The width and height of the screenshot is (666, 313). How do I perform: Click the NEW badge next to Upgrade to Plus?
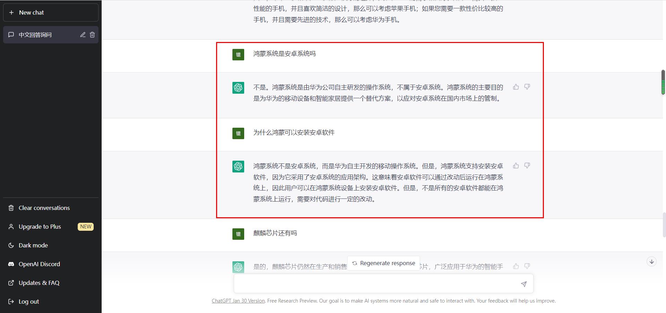coord(85,227)
